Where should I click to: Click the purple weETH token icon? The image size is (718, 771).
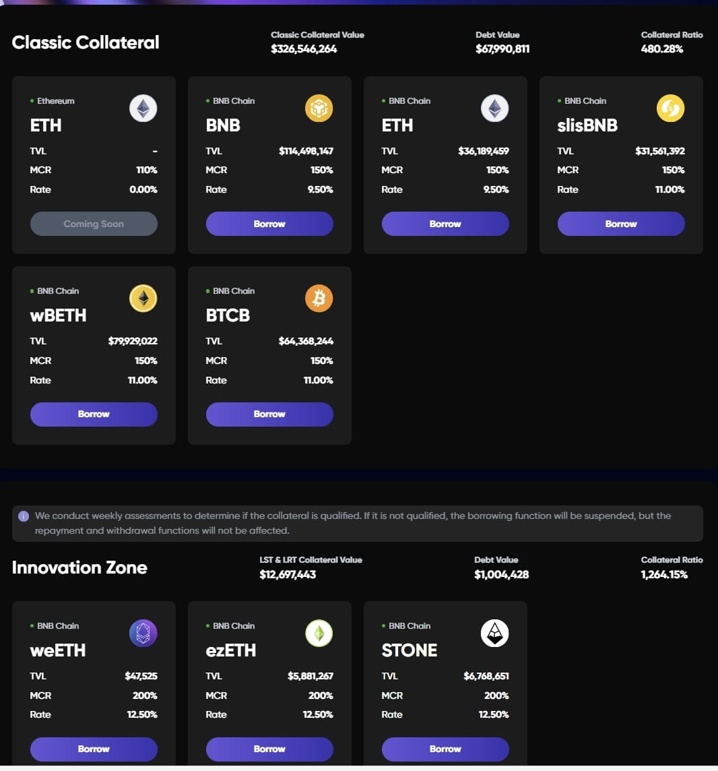[143, 633]
